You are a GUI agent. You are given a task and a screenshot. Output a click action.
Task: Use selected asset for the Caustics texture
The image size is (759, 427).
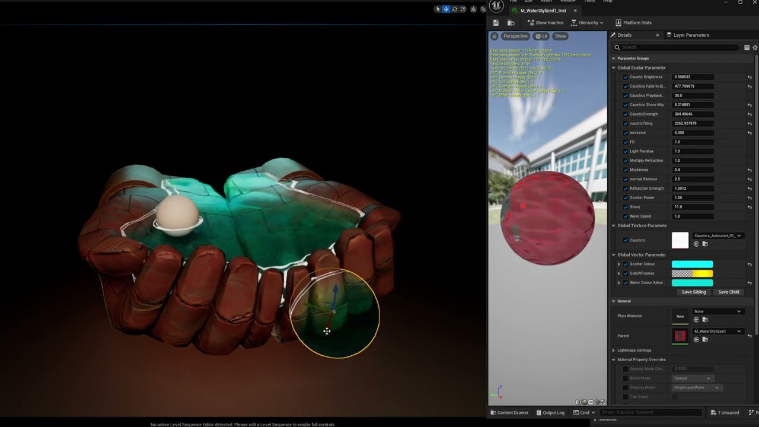(x=696, y=244)
